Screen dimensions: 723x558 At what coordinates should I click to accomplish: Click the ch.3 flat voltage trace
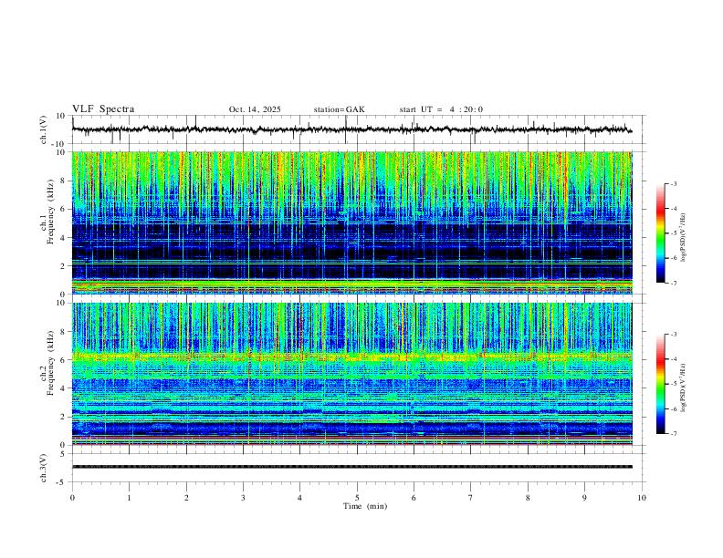(x=351, y=467)
